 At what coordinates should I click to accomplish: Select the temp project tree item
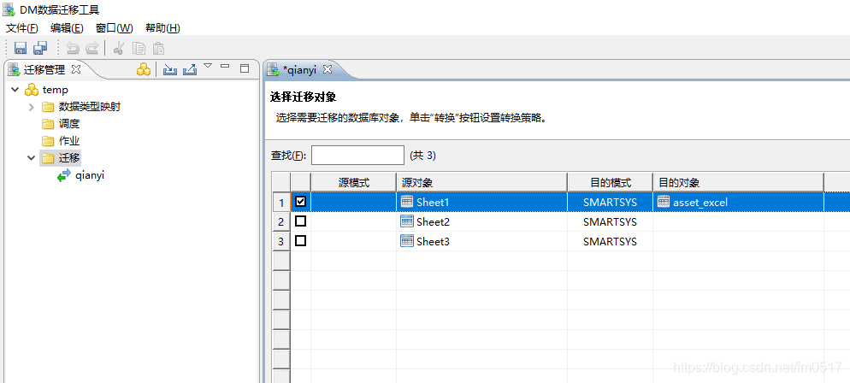56,90
